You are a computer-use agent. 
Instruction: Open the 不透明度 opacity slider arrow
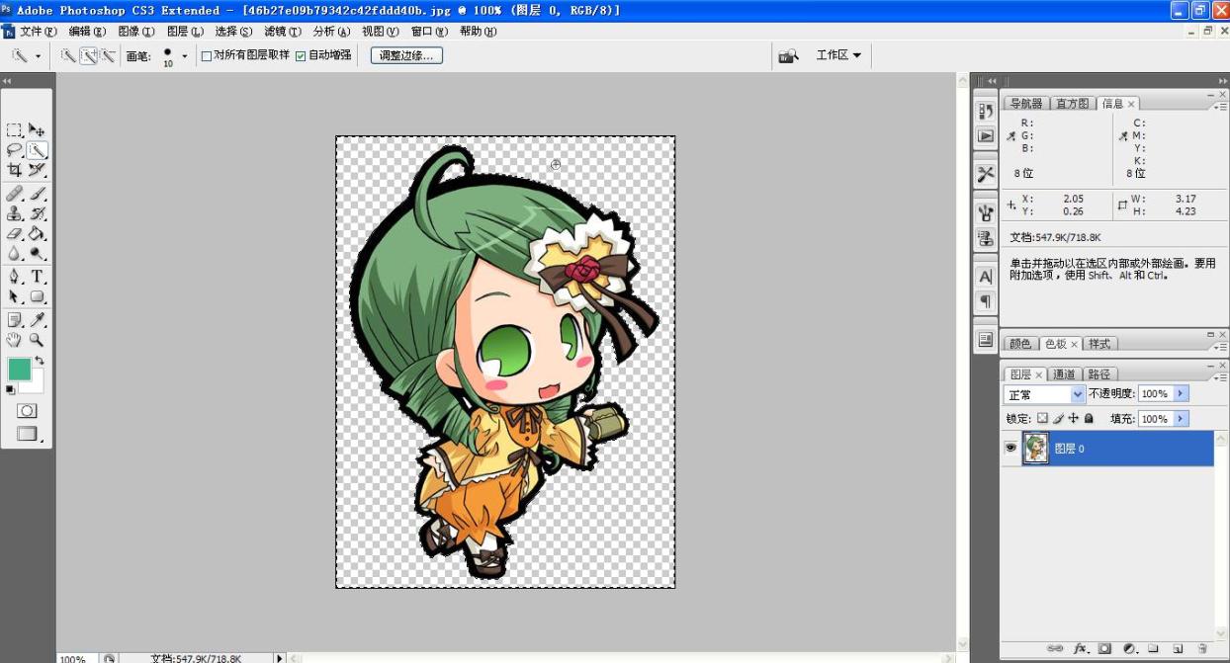[1181, 393]
